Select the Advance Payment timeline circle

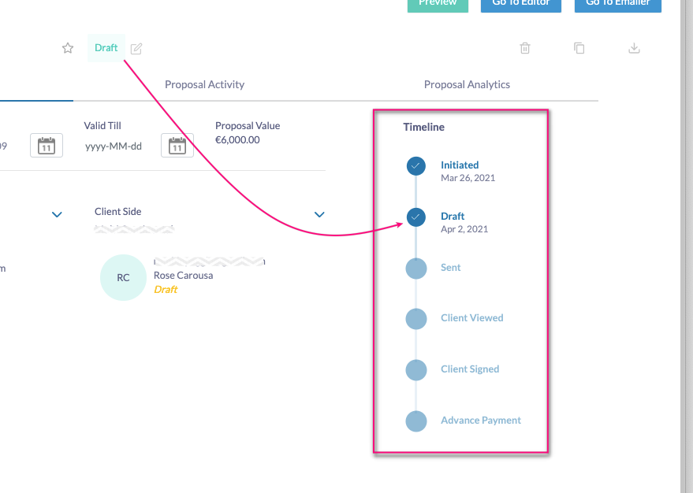click(416, 421)
